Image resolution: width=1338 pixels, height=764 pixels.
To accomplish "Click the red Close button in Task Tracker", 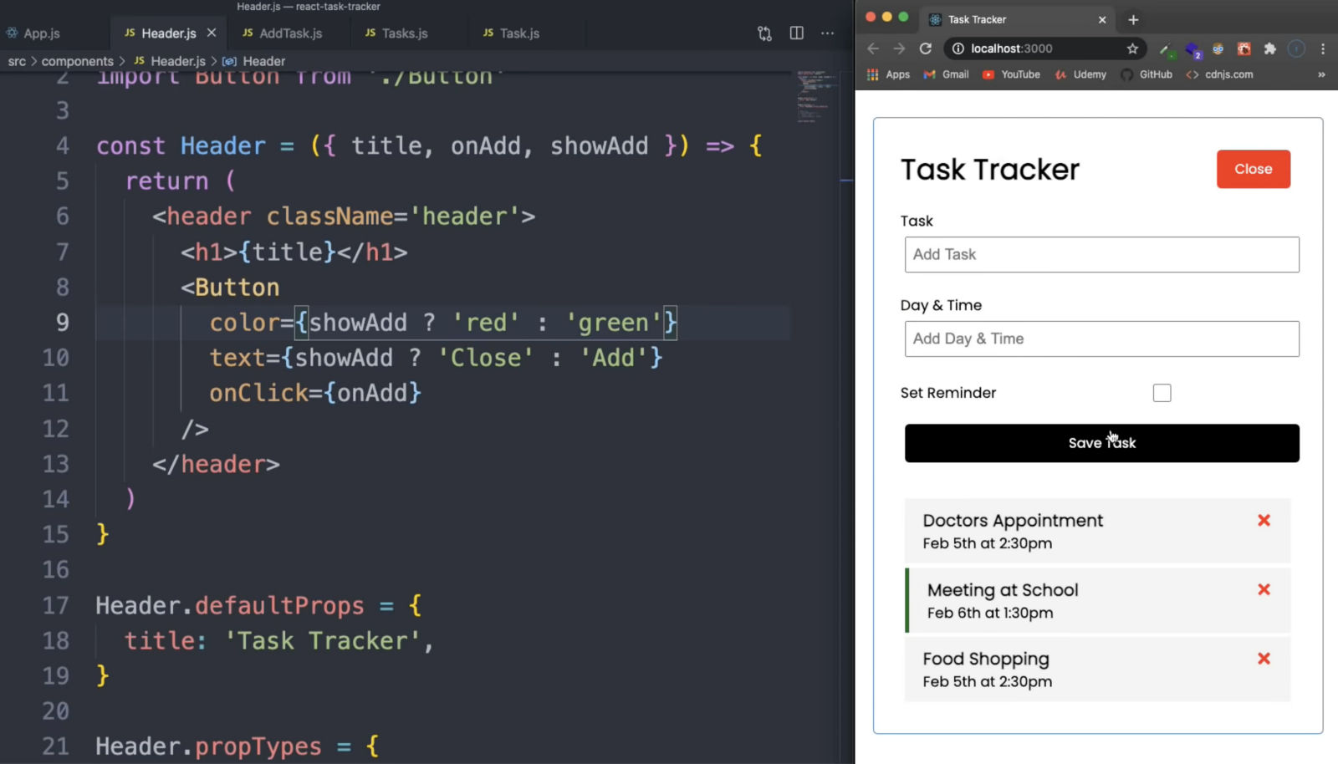I will click(x=1254, y=169).
